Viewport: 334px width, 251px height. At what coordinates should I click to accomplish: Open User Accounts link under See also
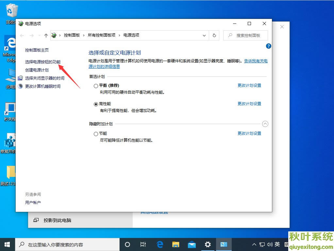(x=33, y=202)
